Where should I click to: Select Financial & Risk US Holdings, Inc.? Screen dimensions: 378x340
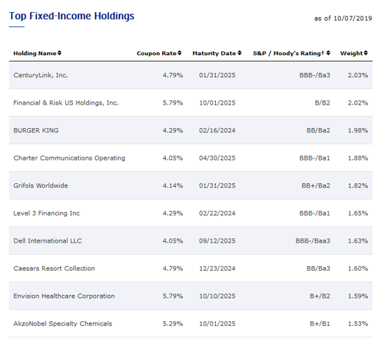pyautogui.click(x=66, y=103)
